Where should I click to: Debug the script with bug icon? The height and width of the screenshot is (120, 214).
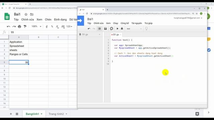coord(122,29)
